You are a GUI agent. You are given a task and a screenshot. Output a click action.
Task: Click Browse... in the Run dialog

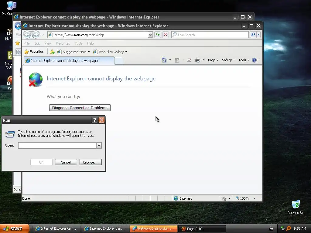click(x=91, y=162)
